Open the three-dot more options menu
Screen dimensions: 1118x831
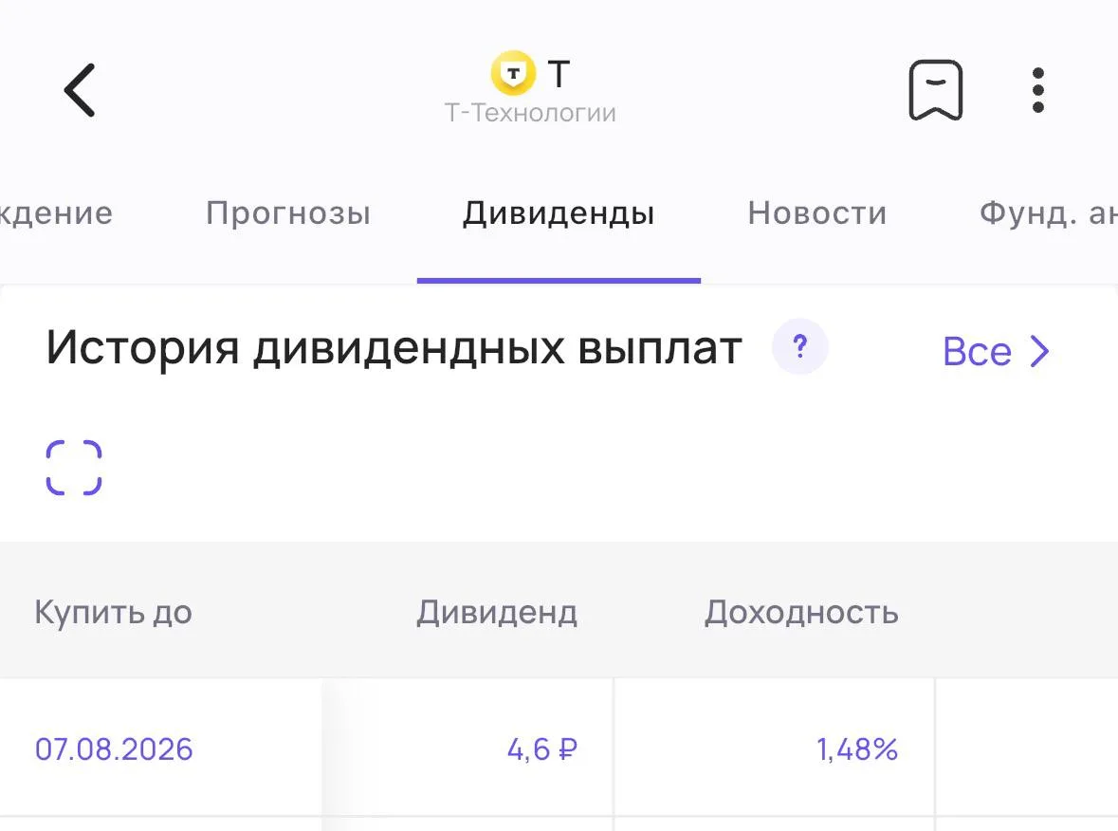pos(1038,90)
